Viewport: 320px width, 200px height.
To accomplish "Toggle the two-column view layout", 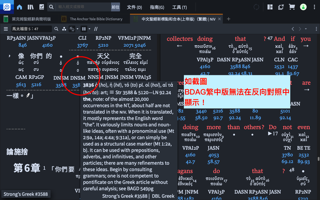I will (84, 29).
